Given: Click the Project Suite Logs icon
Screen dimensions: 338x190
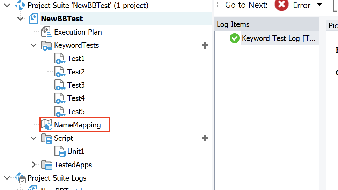Looking at the screenshot, I should click(21, 178).
